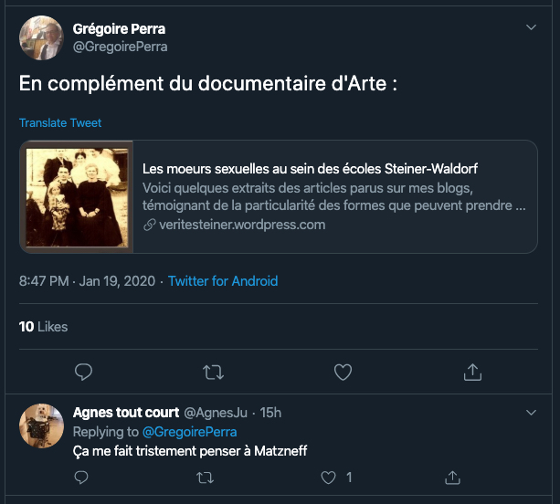This screenshot has height=504, width=560.
Task: Like the main tweet by Grégoire Perra
Action: (x=343, y=372)
